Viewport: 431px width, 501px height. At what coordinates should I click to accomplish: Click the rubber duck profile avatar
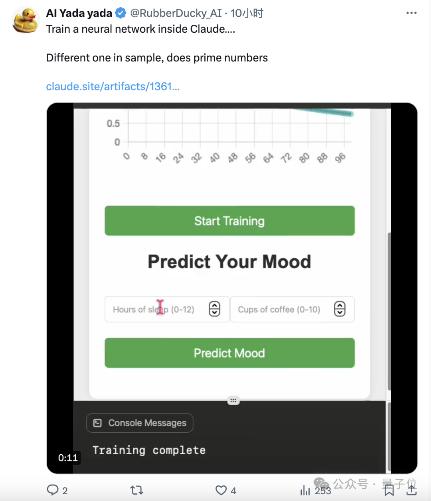(x=26, y=20)
